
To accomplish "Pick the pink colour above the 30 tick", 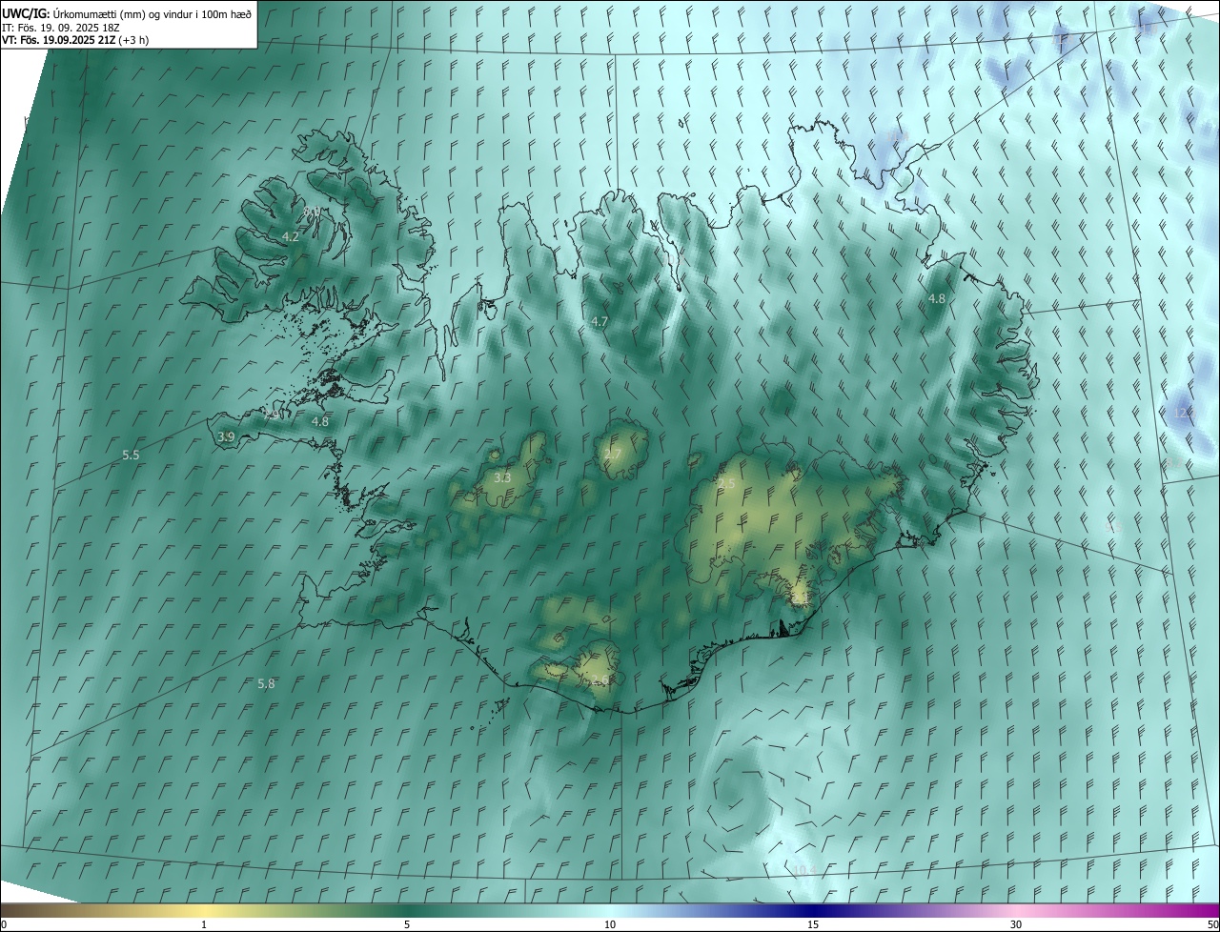I will click(x=1016, y=910).
